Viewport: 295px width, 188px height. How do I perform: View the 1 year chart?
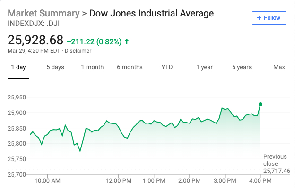204,67
